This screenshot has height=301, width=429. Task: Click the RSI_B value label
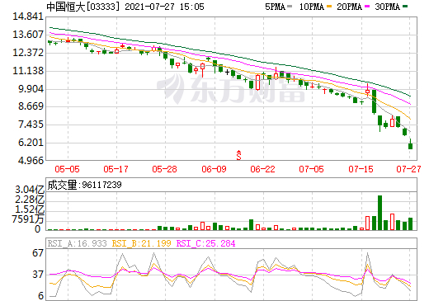[141, 243]
